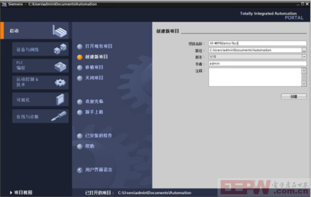
Task: Click the Devices & Networks cubes icon
Action: 60,49
